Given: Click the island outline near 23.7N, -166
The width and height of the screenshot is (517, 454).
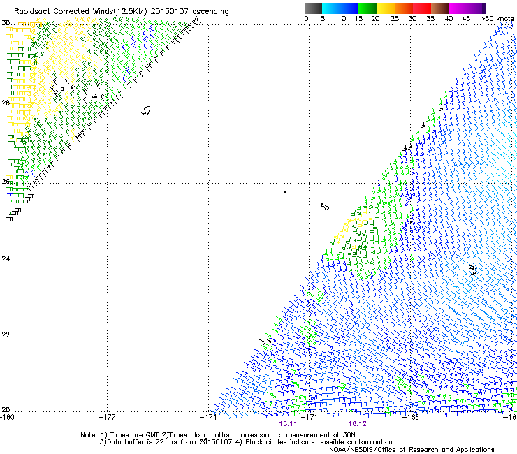Looking at the screenshot, I should 473,270.
